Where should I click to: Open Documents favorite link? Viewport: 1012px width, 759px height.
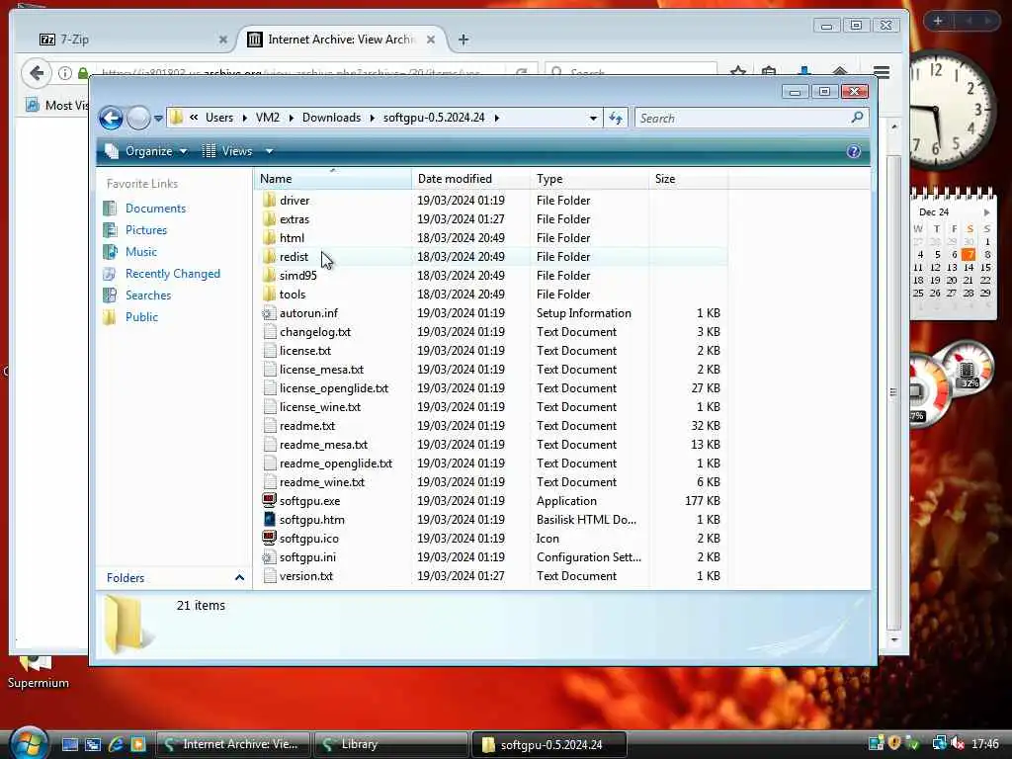pyautogui.click(x=155, y=209)
